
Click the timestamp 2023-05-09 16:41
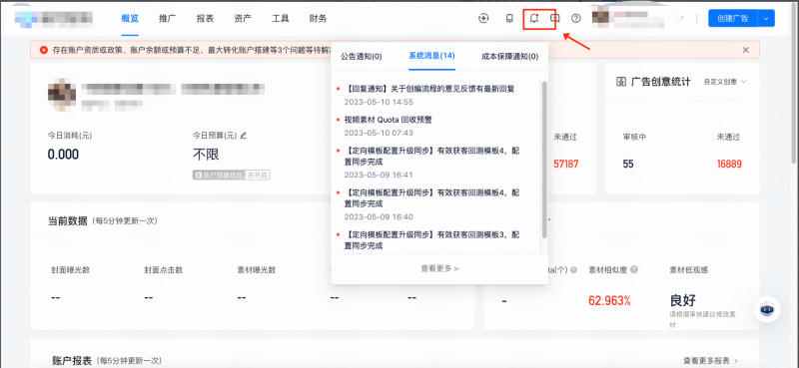tap(379, 175)
